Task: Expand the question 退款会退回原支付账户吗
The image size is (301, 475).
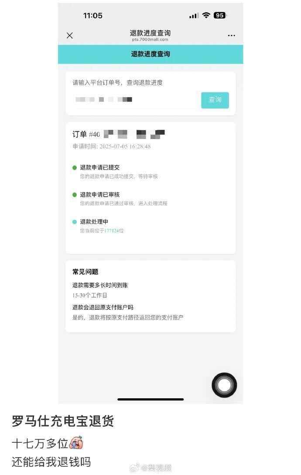Action: pos(103,308)
